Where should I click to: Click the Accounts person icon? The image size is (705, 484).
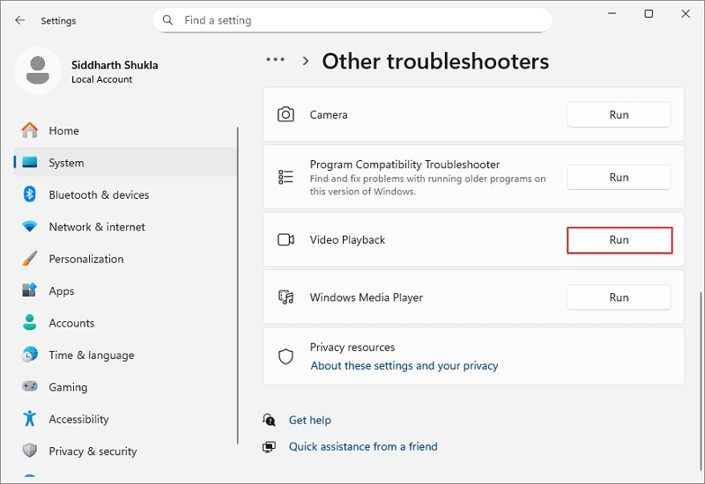(x=30, y=322)
